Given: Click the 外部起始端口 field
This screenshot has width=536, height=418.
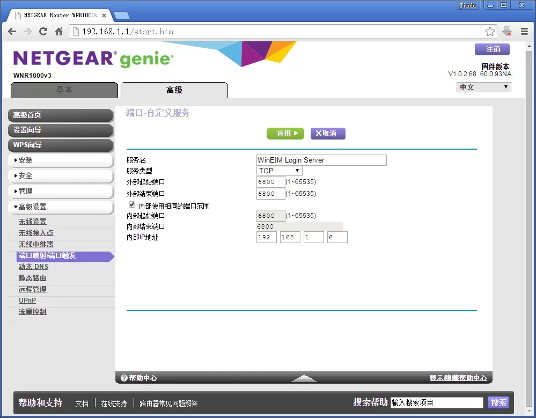Looking at the screenshot, I should pyautogui.click(x=270, y=182).
